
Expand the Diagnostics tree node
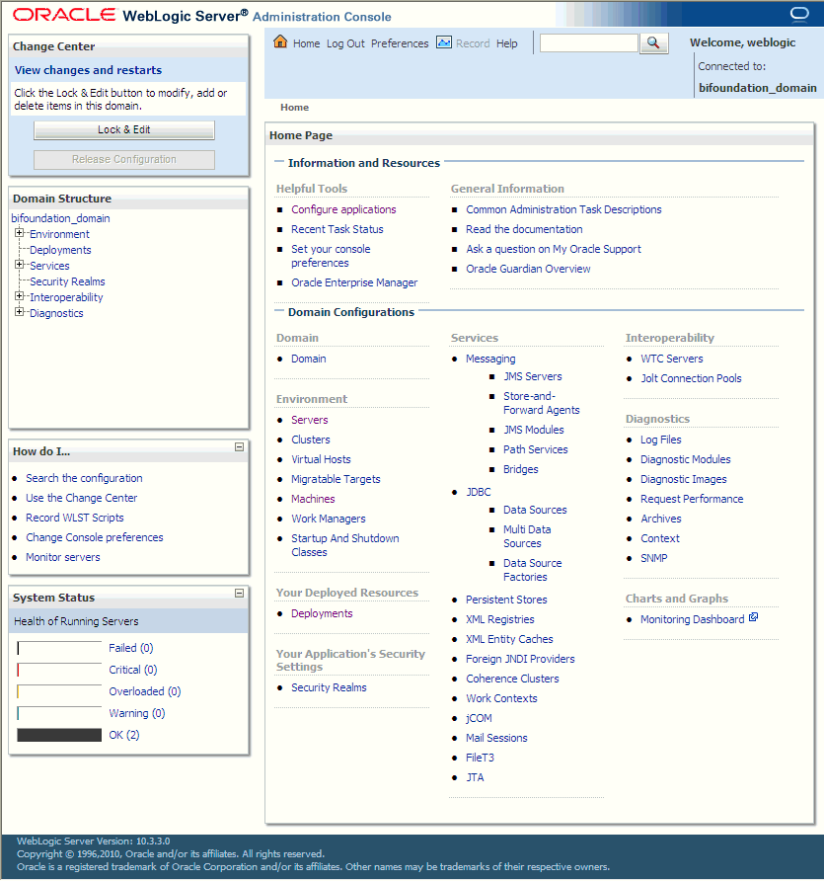point(19,312)
